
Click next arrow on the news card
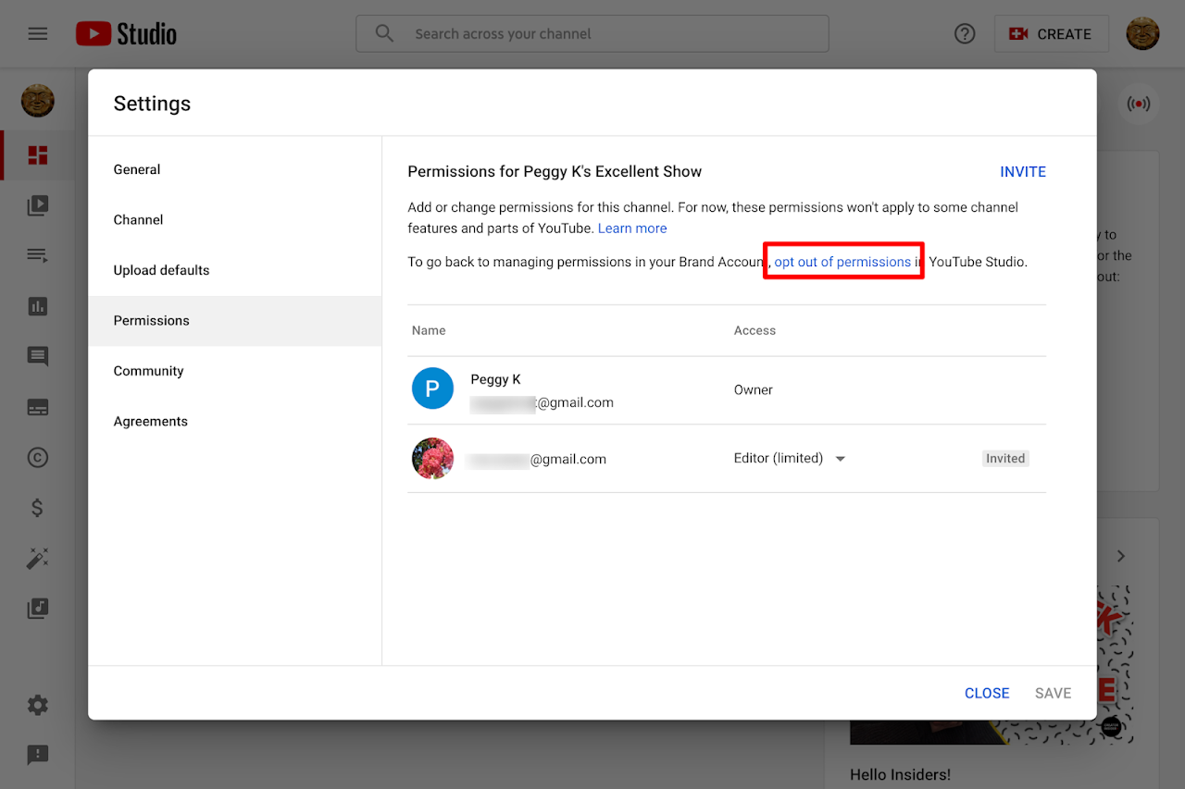point(1121,556)
